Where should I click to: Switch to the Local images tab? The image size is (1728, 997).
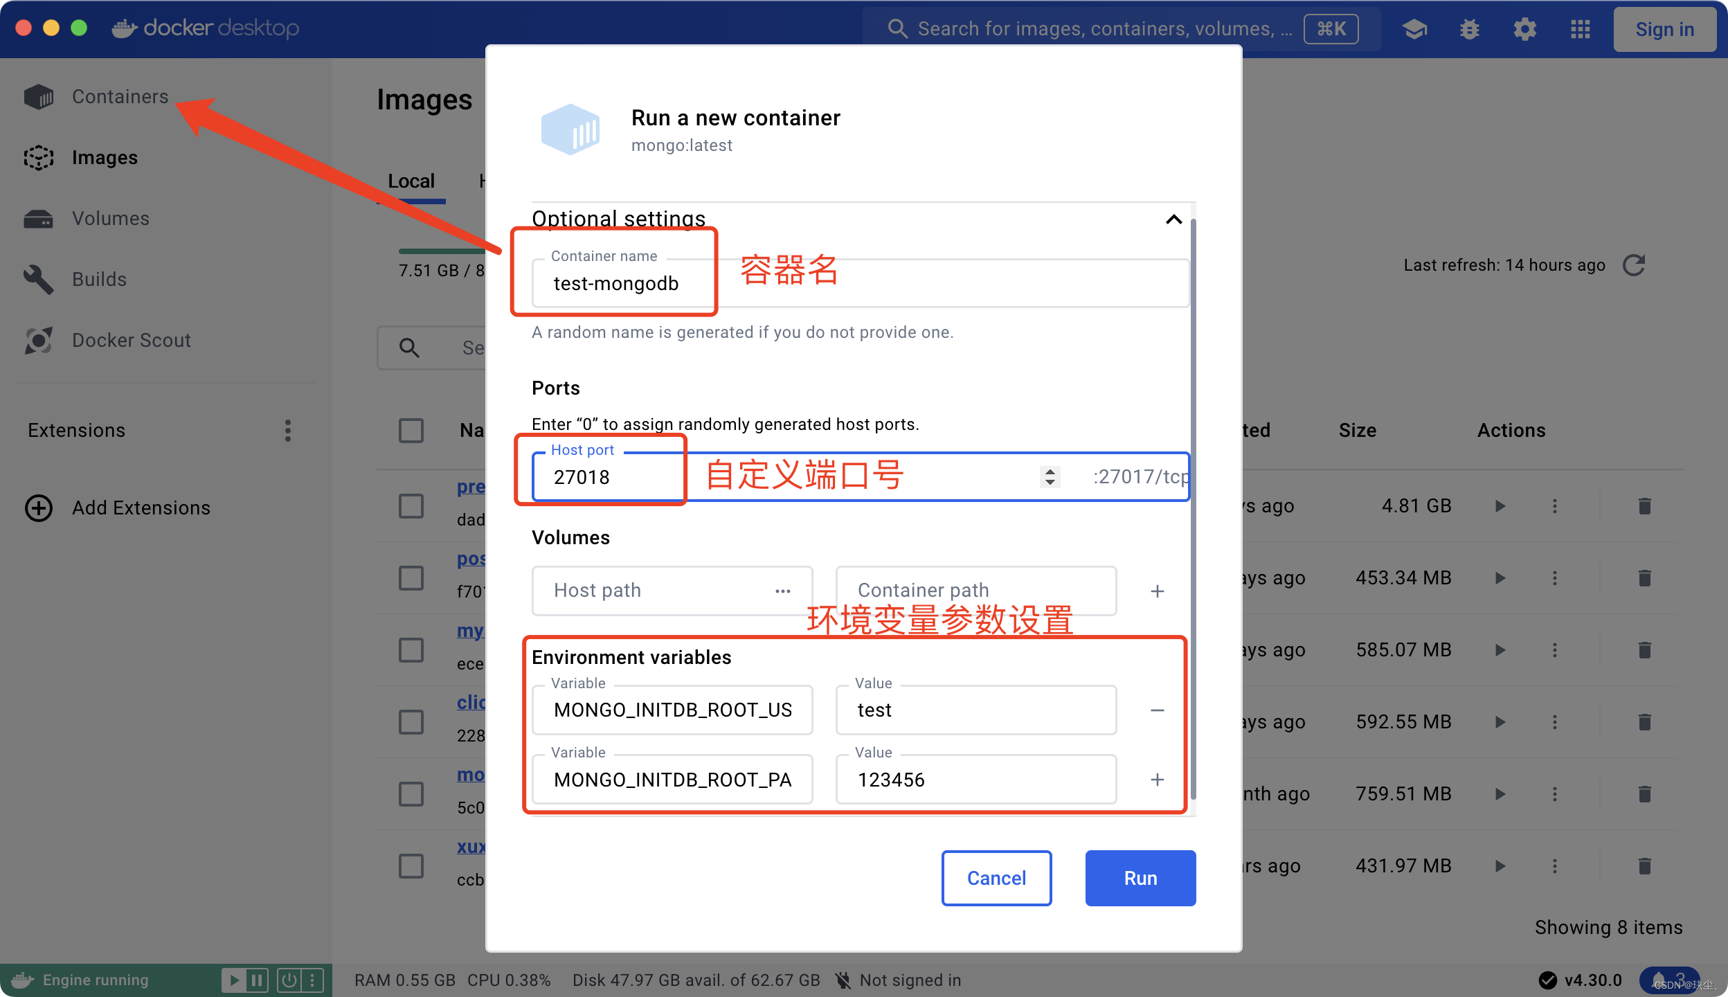[x=411, y=181]
